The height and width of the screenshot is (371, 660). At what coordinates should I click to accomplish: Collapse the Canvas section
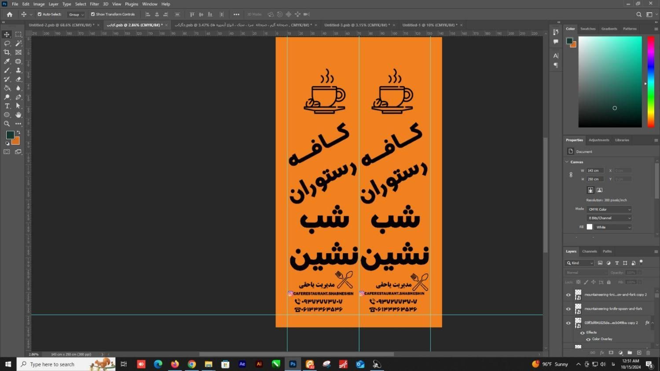pyautogui.click(x=567, y=162)
